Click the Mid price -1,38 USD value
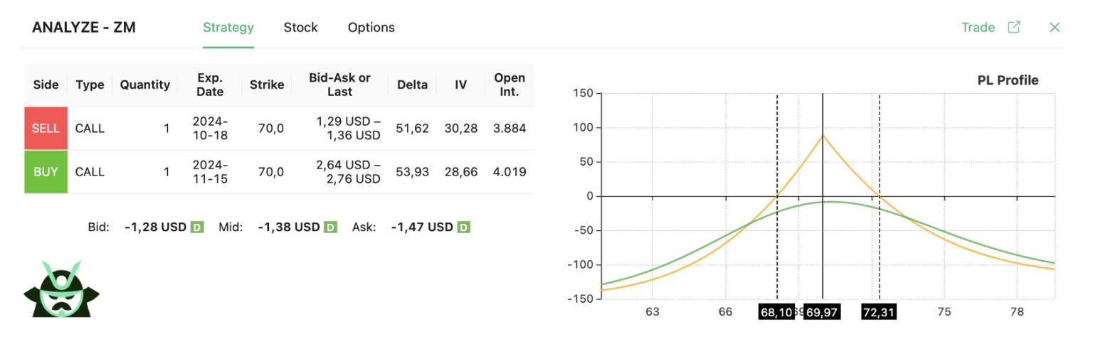This screenshot has width=1093, height=339. 288,227
